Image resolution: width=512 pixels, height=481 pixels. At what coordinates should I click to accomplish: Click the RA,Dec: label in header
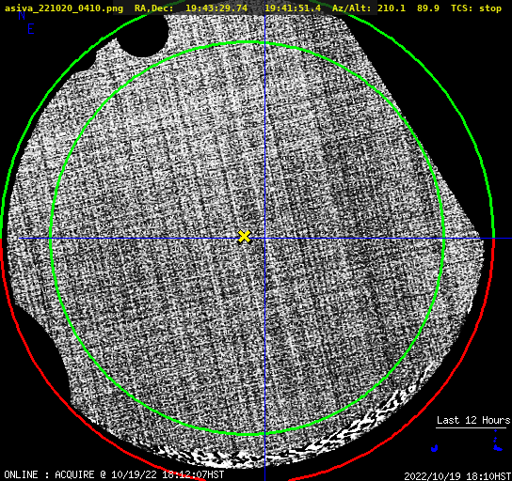[x=153, y=8]
